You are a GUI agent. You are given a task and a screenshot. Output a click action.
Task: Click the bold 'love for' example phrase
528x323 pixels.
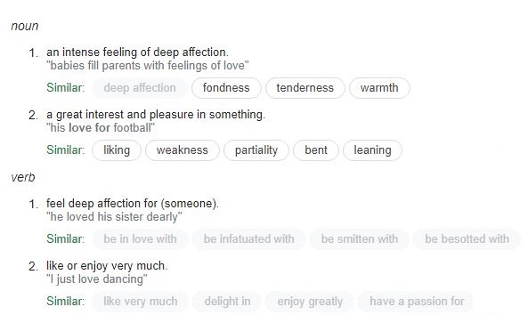89,128
